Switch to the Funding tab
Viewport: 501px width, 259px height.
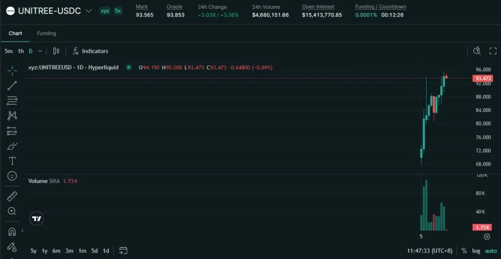pyautogui.click(x=46, y=34)
